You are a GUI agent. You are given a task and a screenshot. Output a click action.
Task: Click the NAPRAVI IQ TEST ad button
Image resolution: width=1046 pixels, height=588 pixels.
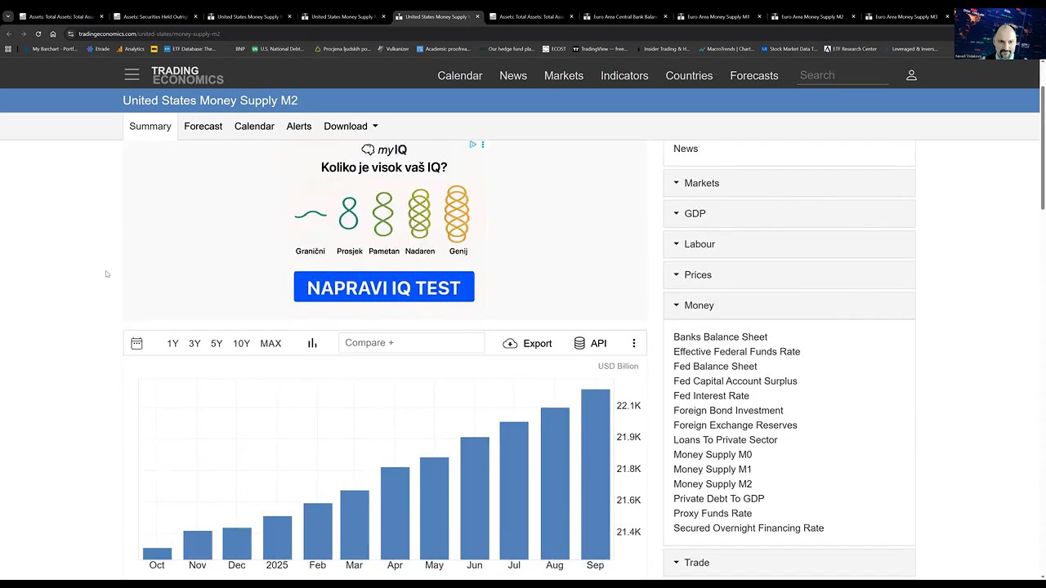click(384, 287)
